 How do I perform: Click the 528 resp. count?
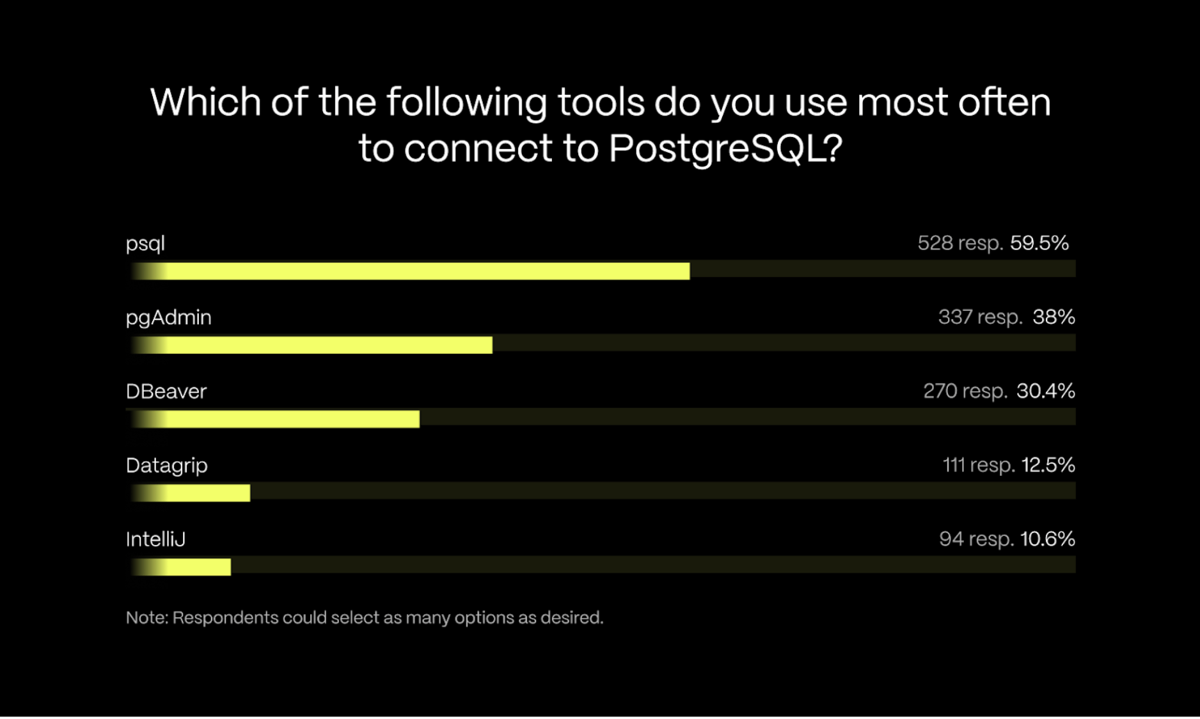(959, 243)
